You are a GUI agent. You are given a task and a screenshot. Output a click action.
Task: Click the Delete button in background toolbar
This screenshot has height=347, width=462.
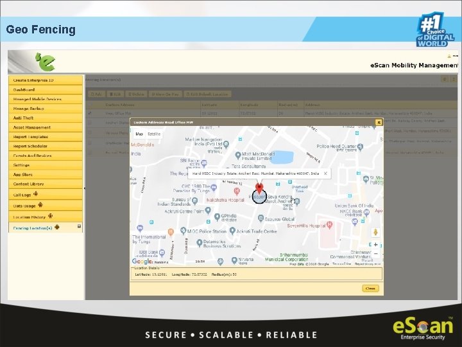(136, 94)
